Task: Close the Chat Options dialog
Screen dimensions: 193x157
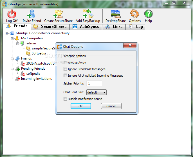Action: pos(130,45)
